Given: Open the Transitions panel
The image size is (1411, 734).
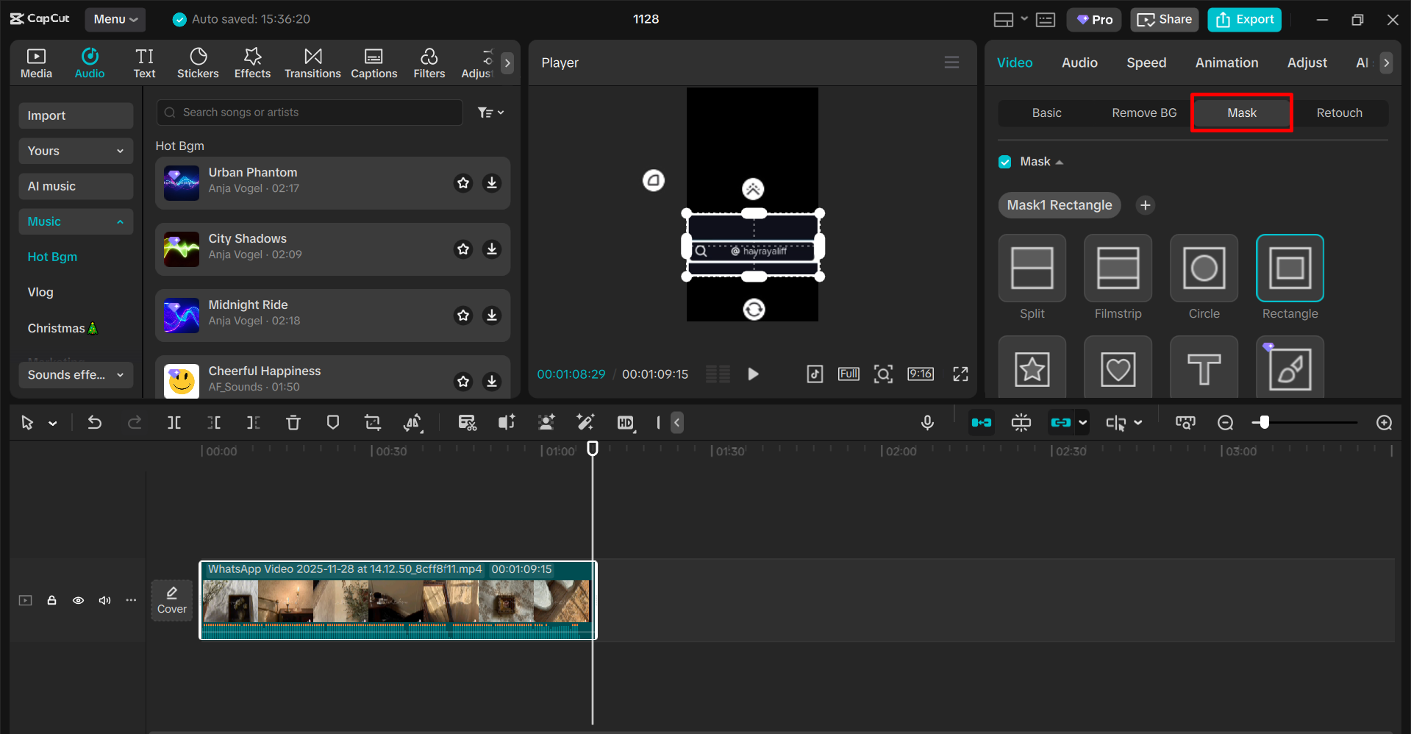Looking at the screenshot, I should click(312, 62).
